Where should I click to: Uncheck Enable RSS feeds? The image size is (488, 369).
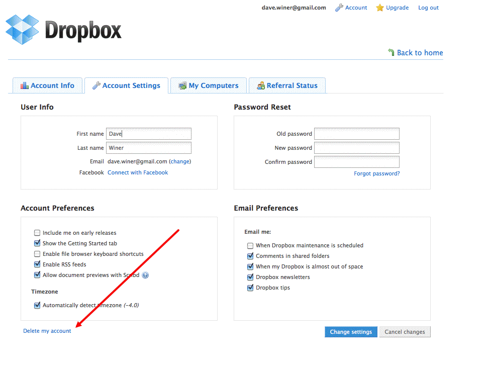(37, 264)
